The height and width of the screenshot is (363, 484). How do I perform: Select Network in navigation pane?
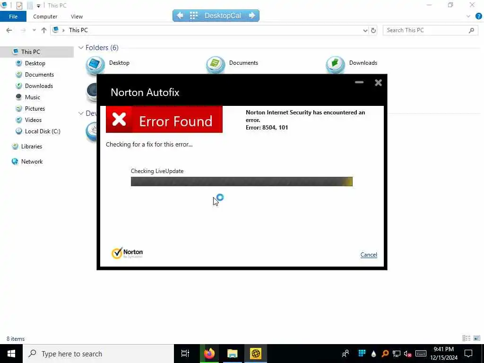32,162
